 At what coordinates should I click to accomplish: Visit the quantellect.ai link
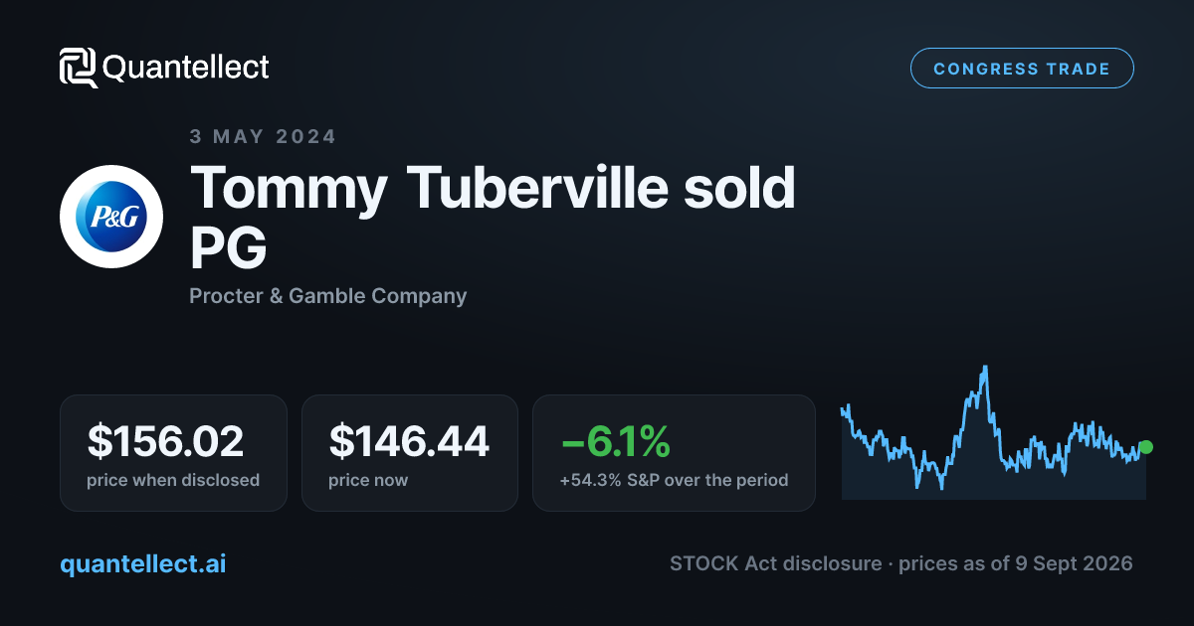(x=143, y=563)
